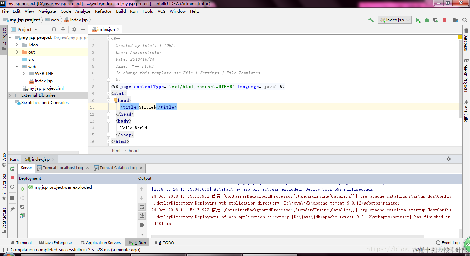Hide the Run tool window with minus
470x256 pixels.
[458, 159]
